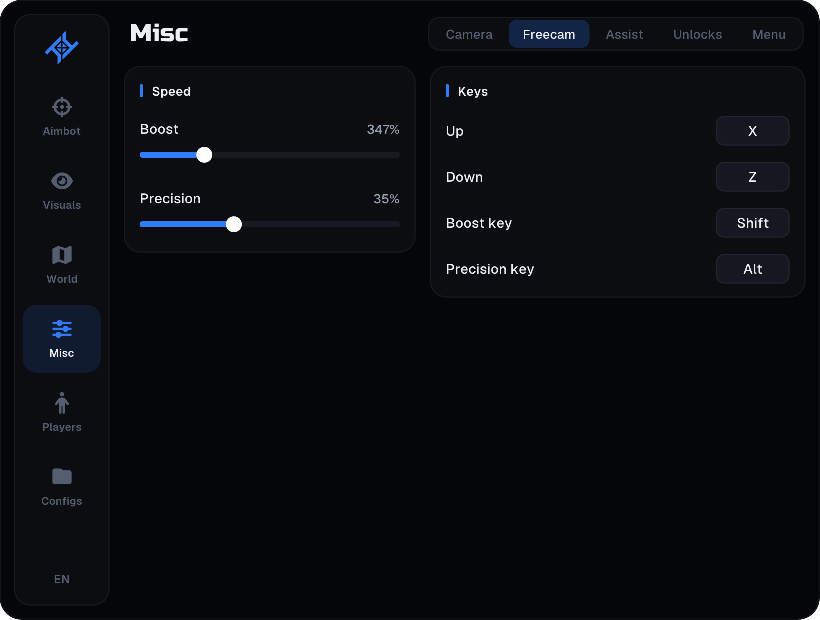This screenshot has width=820, height=620.
Task: Switch to the Camera tab
Action: point(469,34)
